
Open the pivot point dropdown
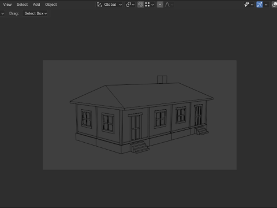130,5
